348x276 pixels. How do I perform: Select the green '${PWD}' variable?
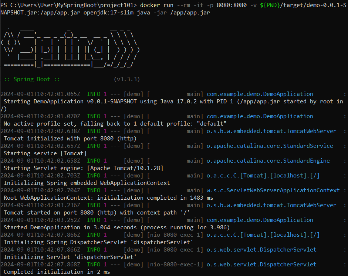(x=270, y=5)
